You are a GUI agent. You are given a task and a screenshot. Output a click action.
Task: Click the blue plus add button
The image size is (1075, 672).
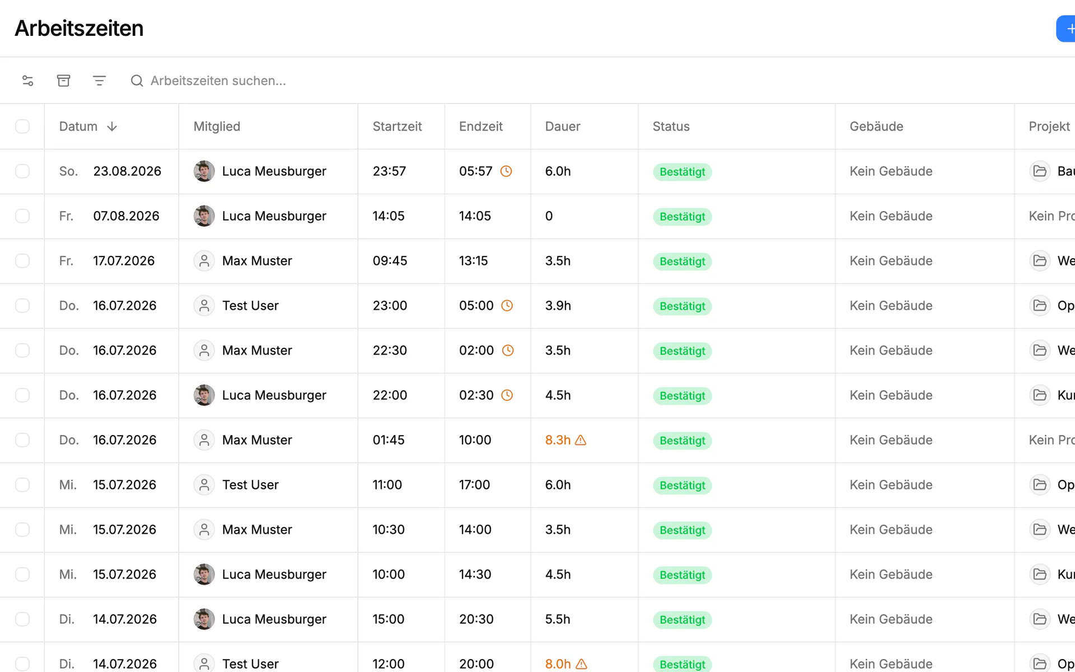coord(1065,29)
